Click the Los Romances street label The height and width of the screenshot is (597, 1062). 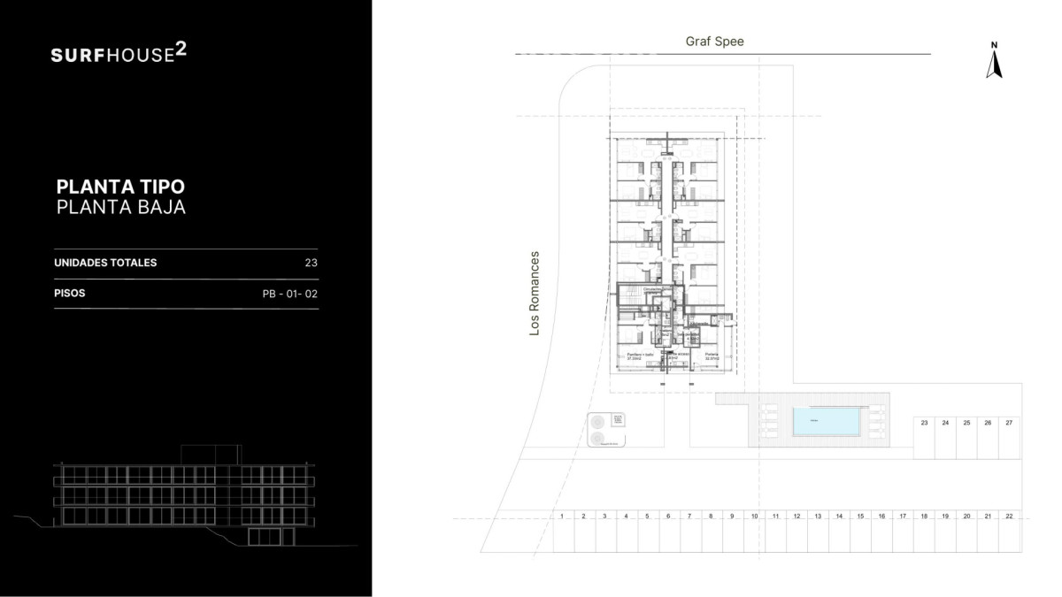pyautogui.click(x=534, y=292)
